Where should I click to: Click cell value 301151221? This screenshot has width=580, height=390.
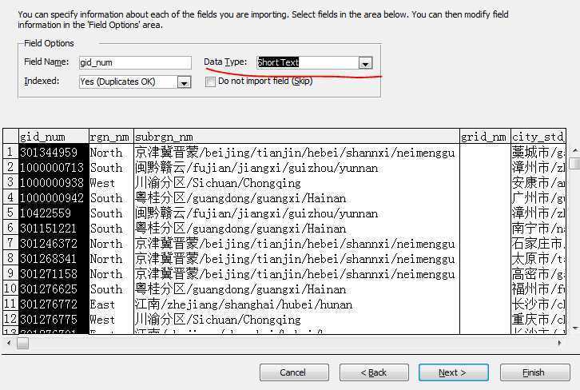(x=54, y=228)
